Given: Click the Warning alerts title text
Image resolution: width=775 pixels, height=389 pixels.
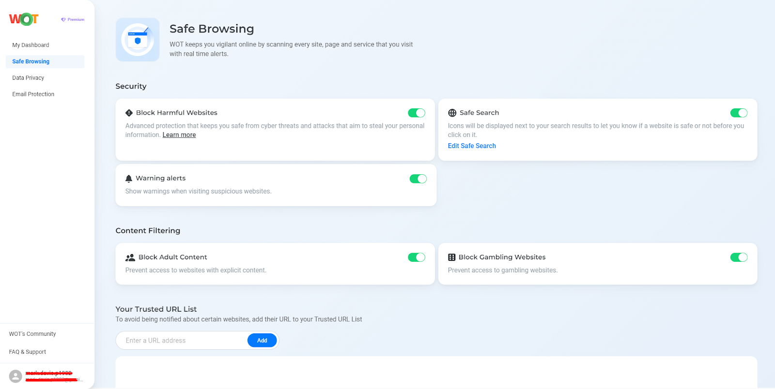Looking at the screenshot, I should click(x=161, y=179).
